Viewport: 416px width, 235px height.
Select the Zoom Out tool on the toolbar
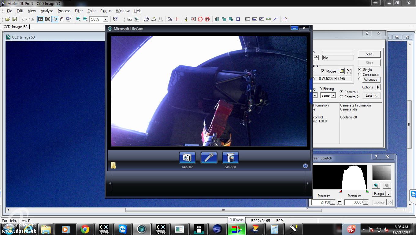(x=85, y=19)
